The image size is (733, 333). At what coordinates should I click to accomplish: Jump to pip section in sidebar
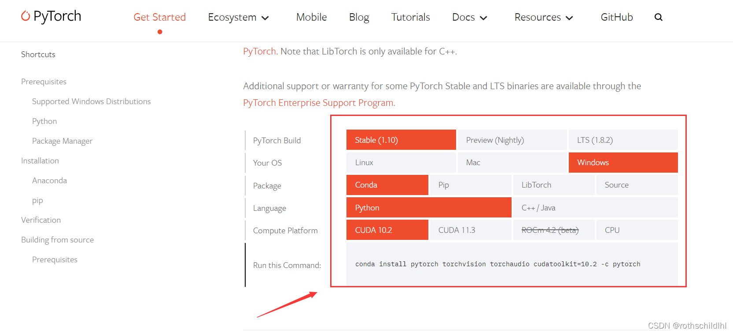point(37,201)
